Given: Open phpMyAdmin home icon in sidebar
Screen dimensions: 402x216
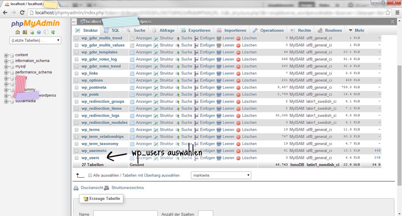Looking at the screenshot, I should point(17,32).
